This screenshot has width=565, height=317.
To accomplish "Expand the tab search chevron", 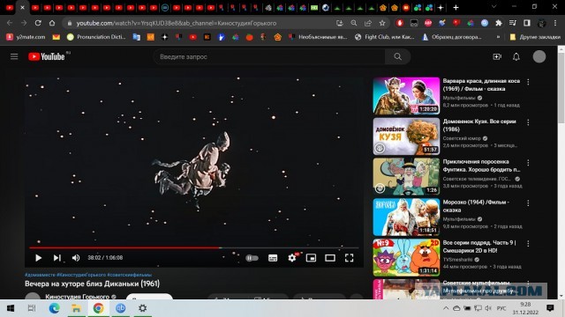I will click(493, 7).
